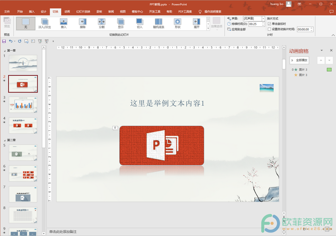
Task: Move animation earlier with up arrow
Action: tap(321, 60)
